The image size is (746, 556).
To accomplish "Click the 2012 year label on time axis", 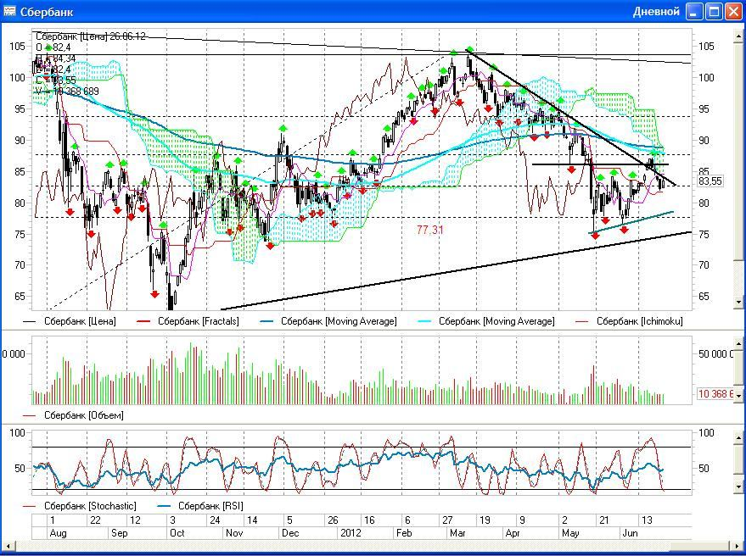I will point(351,533).
